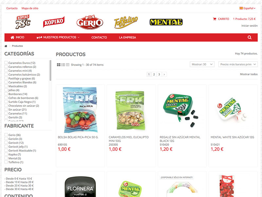Expand the Español language selector

(x=247, y=8)
